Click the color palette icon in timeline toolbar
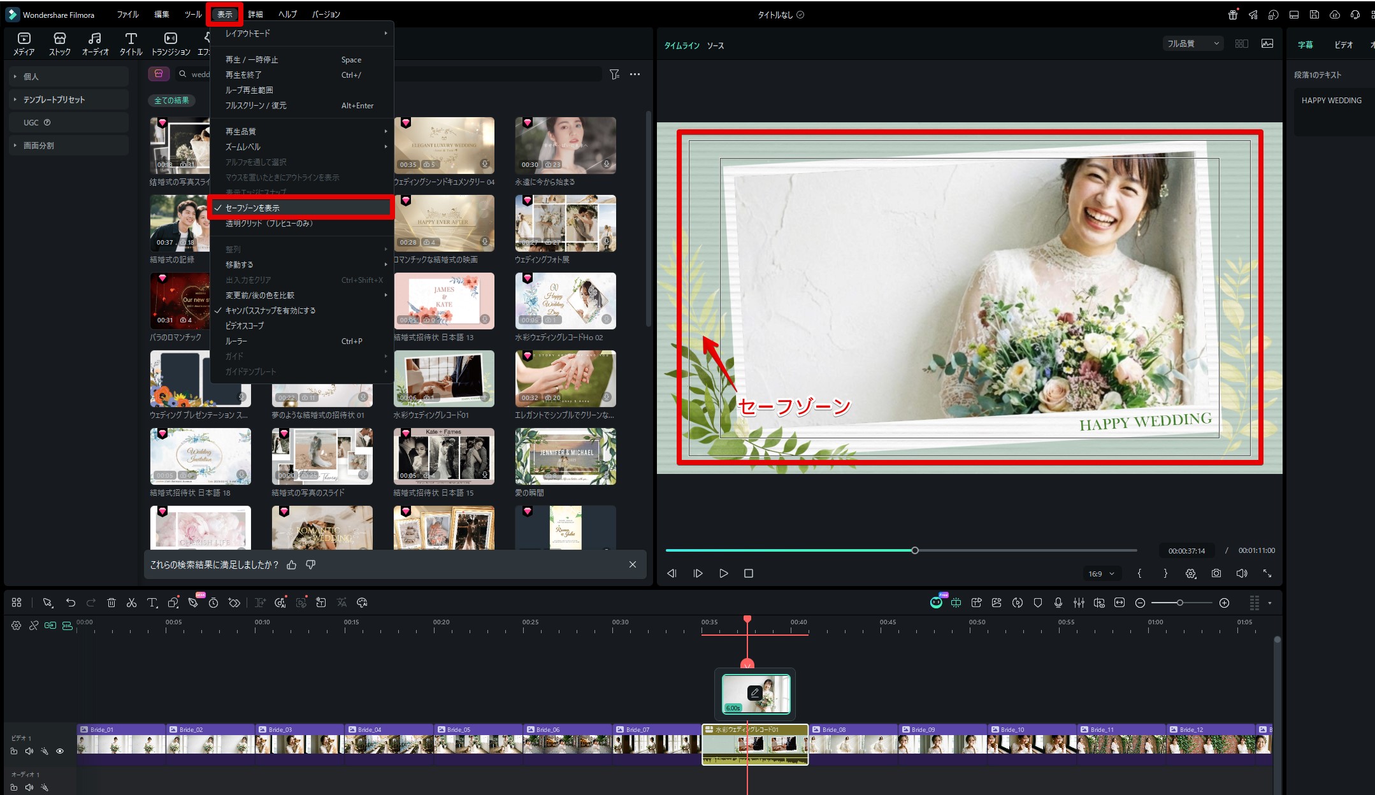Screen dimensions: 1375x795 tap(363, 603)
